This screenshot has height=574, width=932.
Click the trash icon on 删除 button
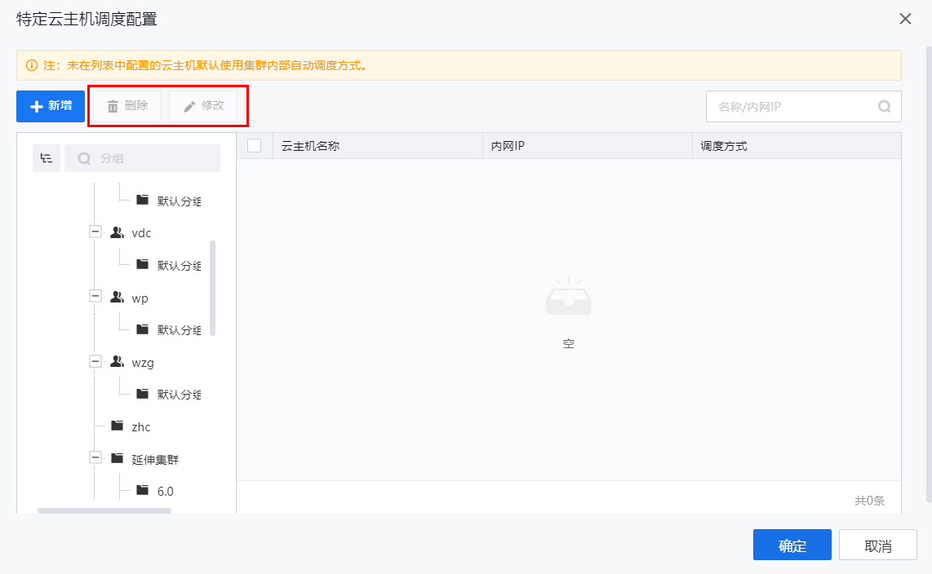113,107
